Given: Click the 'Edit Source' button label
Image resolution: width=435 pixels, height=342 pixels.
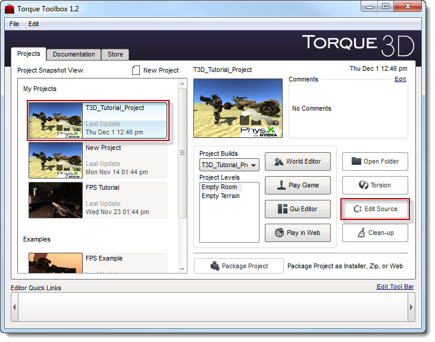Looking at the screenshot, I should (381, 209).
